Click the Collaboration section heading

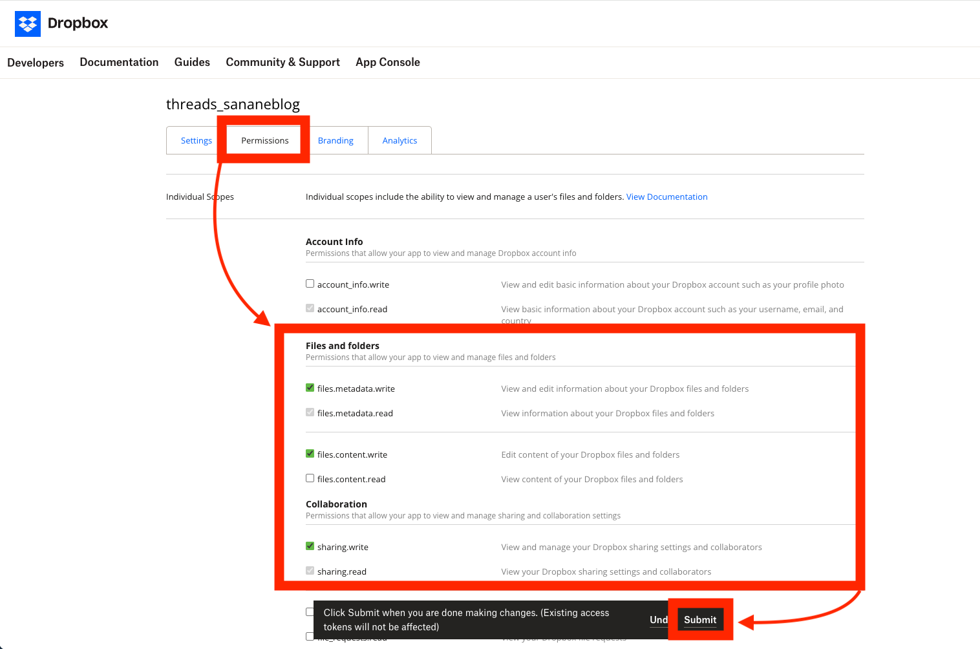pyautogui.click(x=336, y=504)
